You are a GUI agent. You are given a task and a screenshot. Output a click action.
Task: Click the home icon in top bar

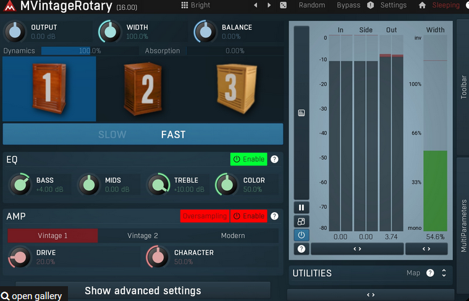(x=422, y=5)
